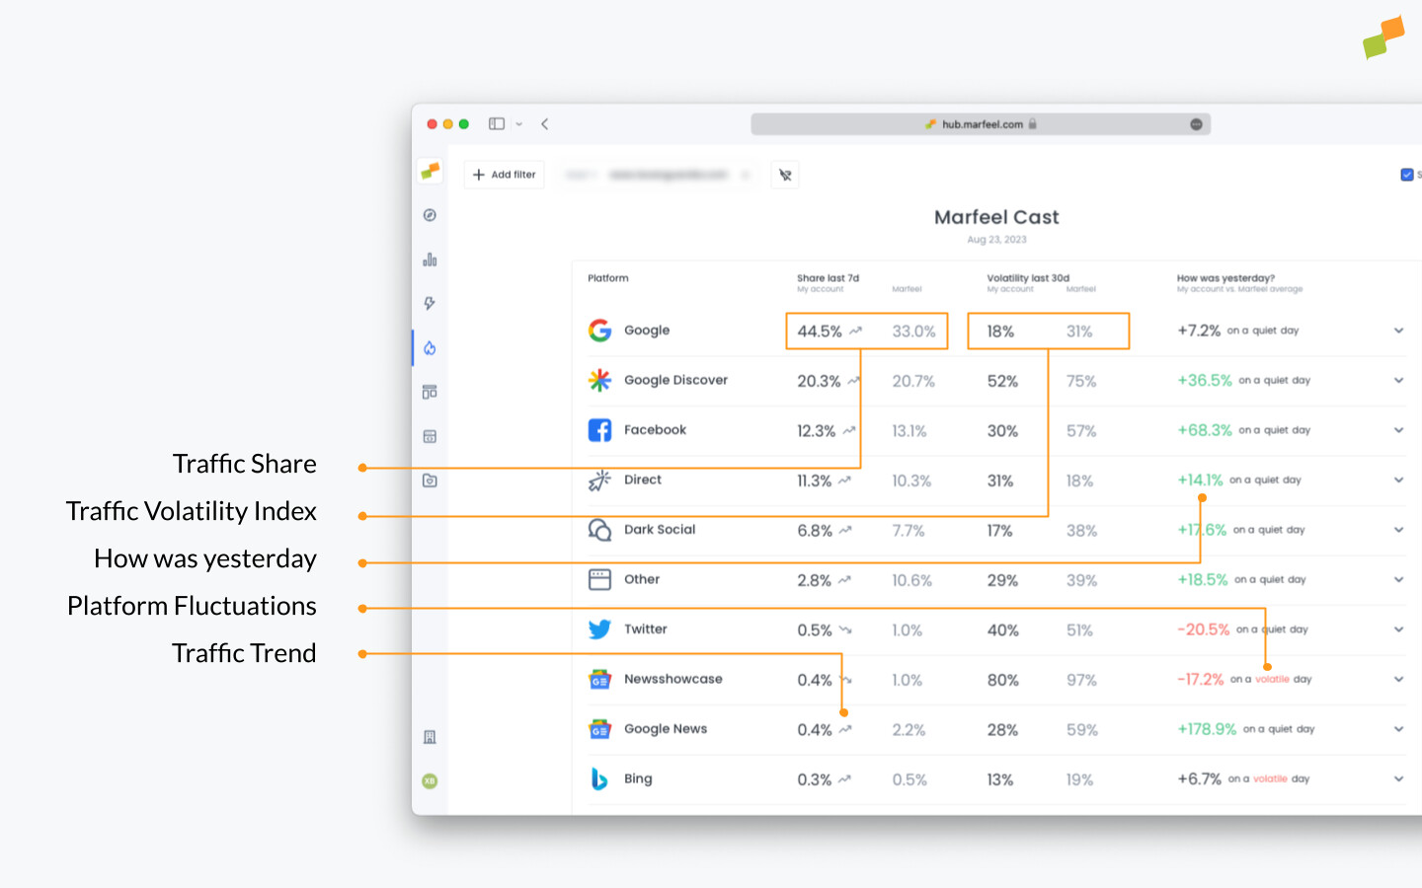This screenshot has height=888, width=1422.
Task: Select the favorites folder icon in sidebar
Action: (430, 481)
